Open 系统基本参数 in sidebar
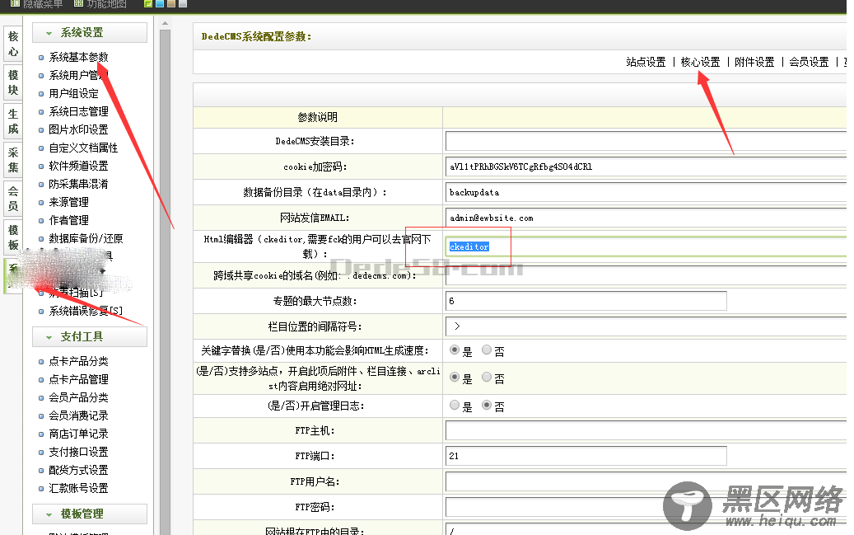Viewport: 854px width, 535px height. click(x=78, y=57)
